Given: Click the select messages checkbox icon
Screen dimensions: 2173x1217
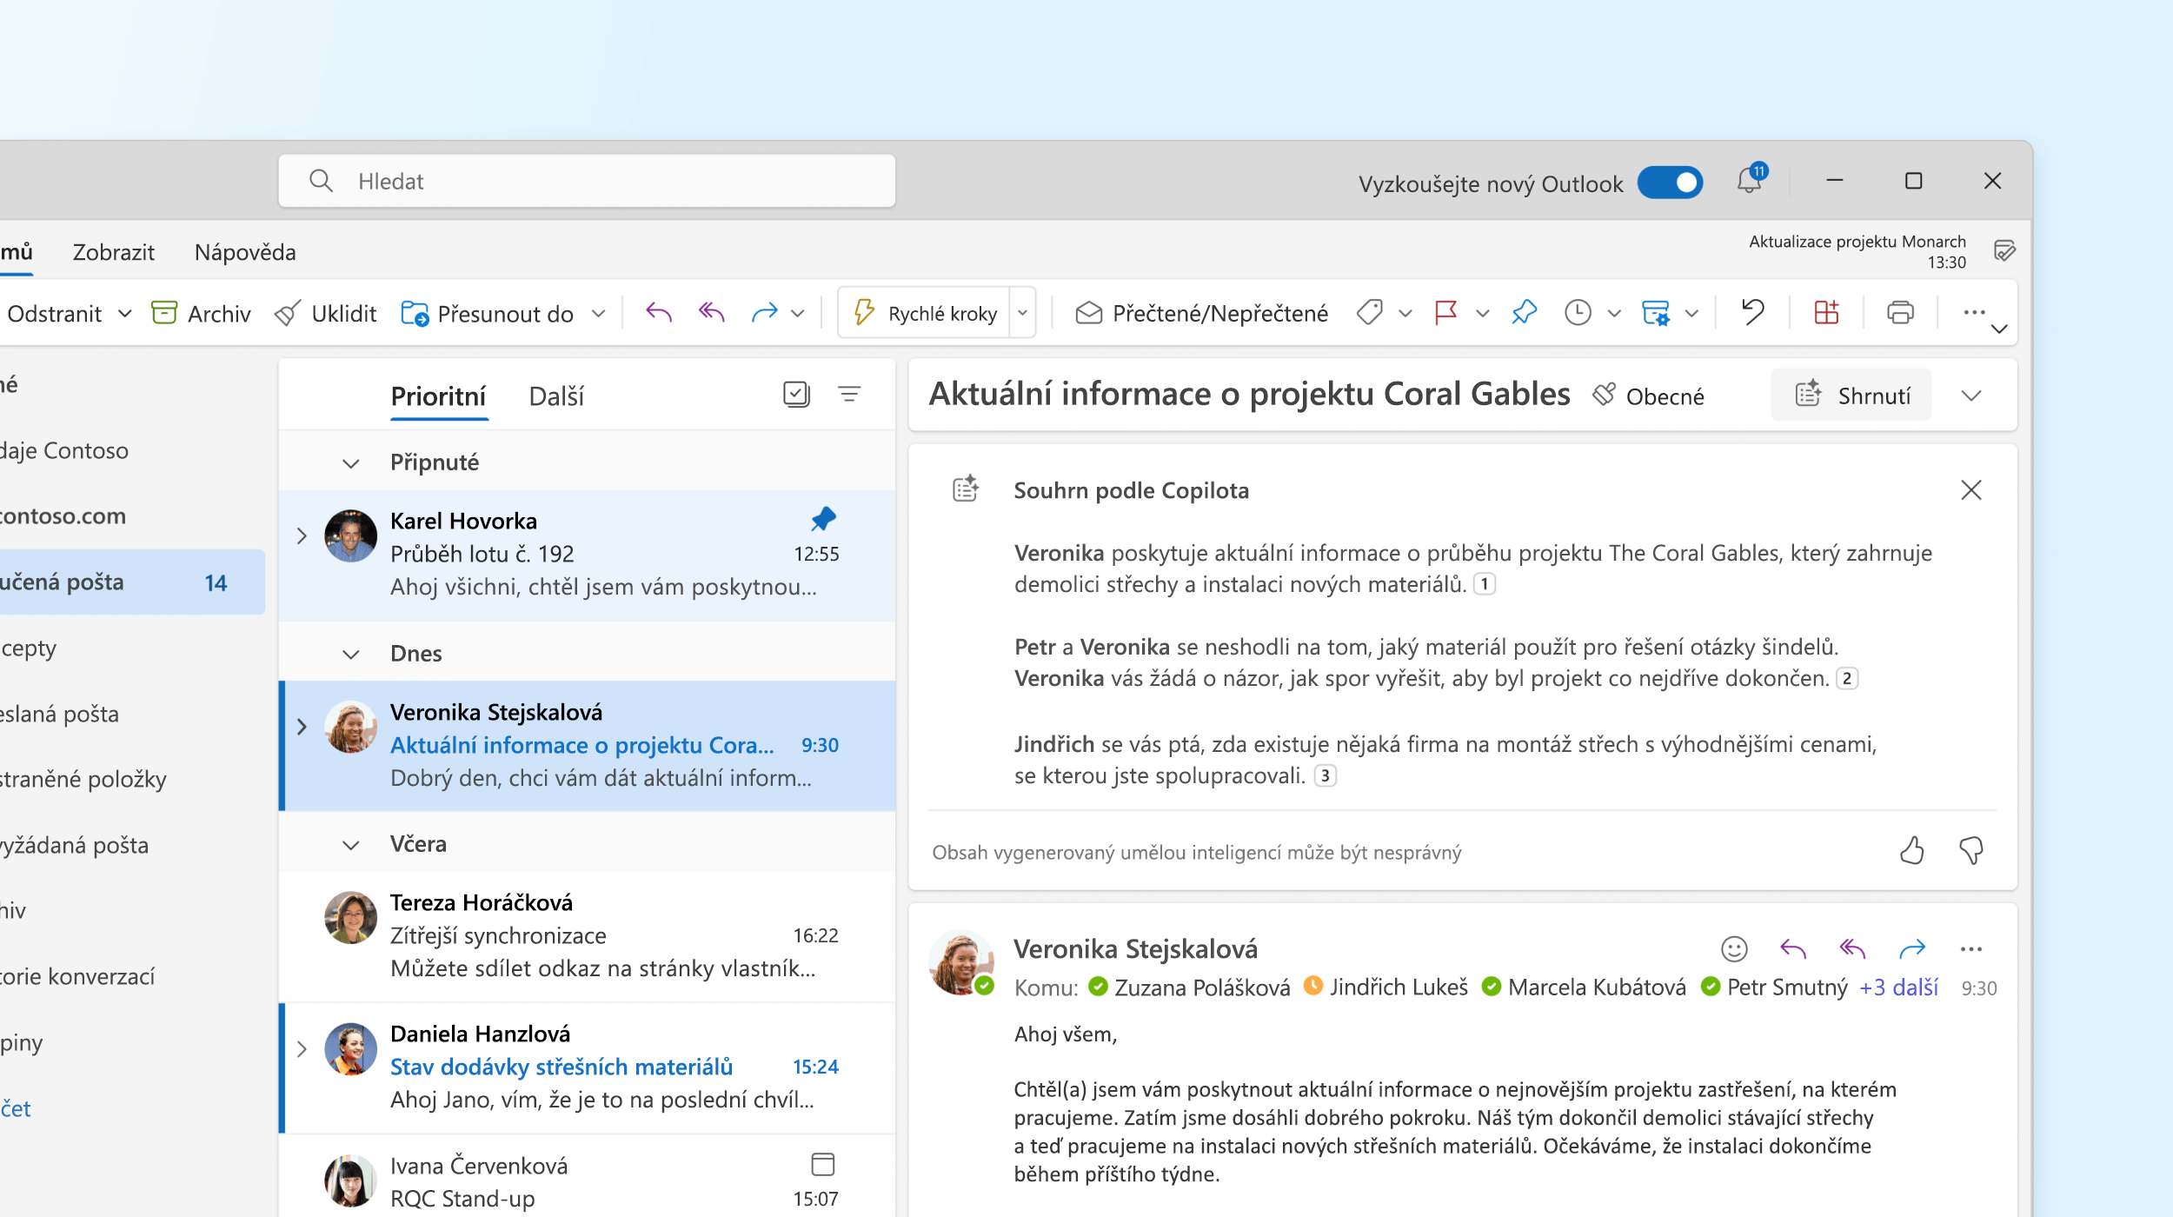Looking at the screenshot, I should (795, 395).
